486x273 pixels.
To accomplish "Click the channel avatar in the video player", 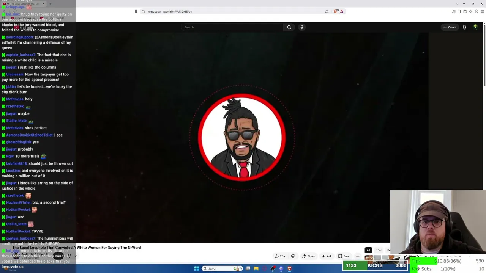I will pos(242,137).
